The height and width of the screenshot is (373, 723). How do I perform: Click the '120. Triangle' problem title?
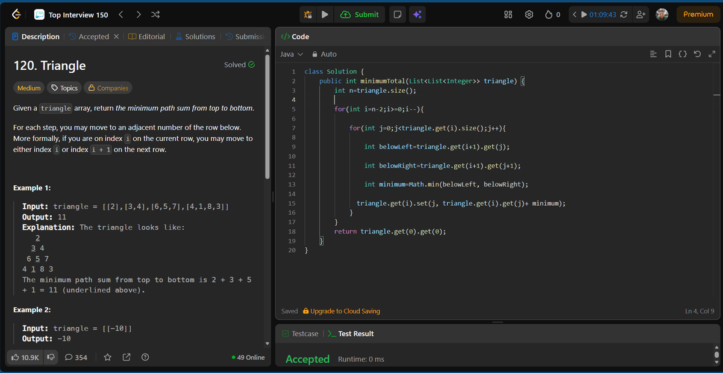tap(49, 66)
